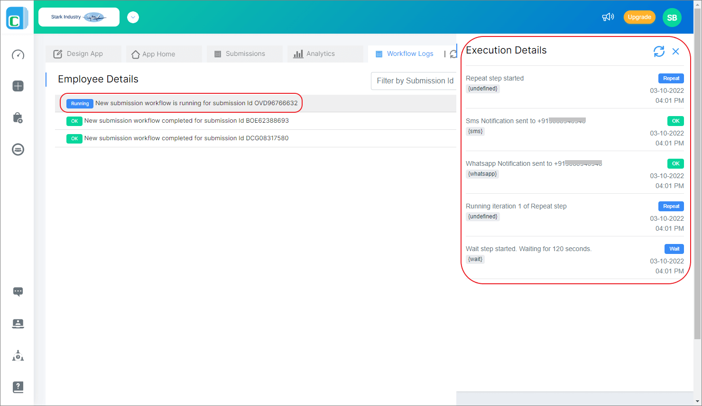Click the Running status badge on OVD96766632
Screen dimensions: 702x406
point(79,103)
